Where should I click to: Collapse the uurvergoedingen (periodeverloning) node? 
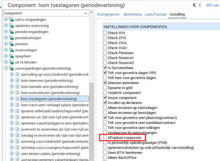pos(6,68)
